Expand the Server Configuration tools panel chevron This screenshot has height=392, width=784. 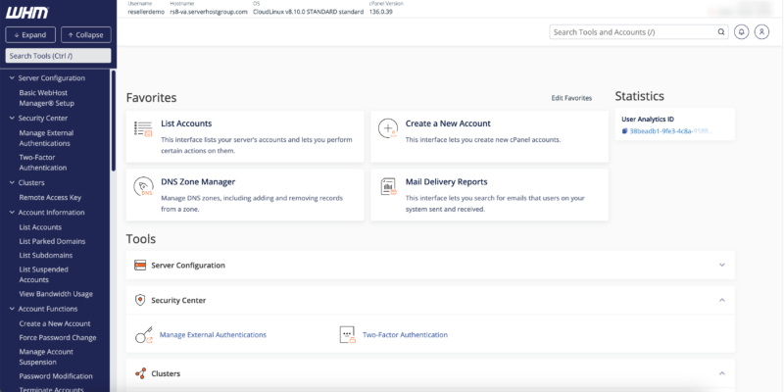coord(721,265)
